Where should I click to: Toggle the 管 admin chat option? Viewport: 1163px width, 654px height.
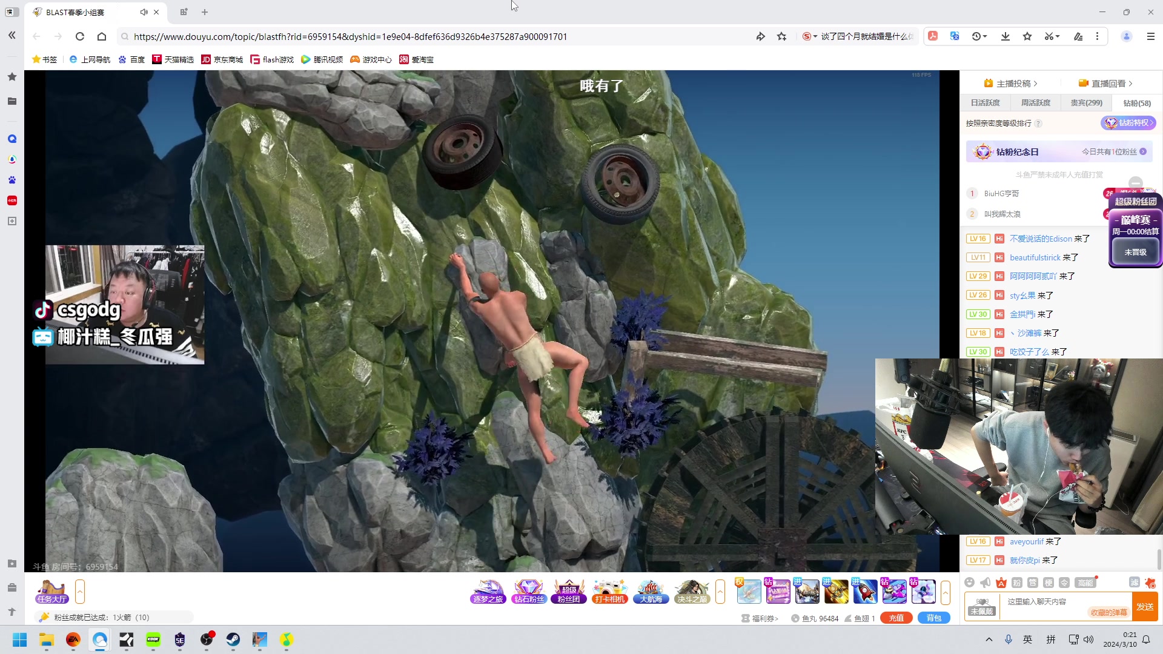[1033, 583]
